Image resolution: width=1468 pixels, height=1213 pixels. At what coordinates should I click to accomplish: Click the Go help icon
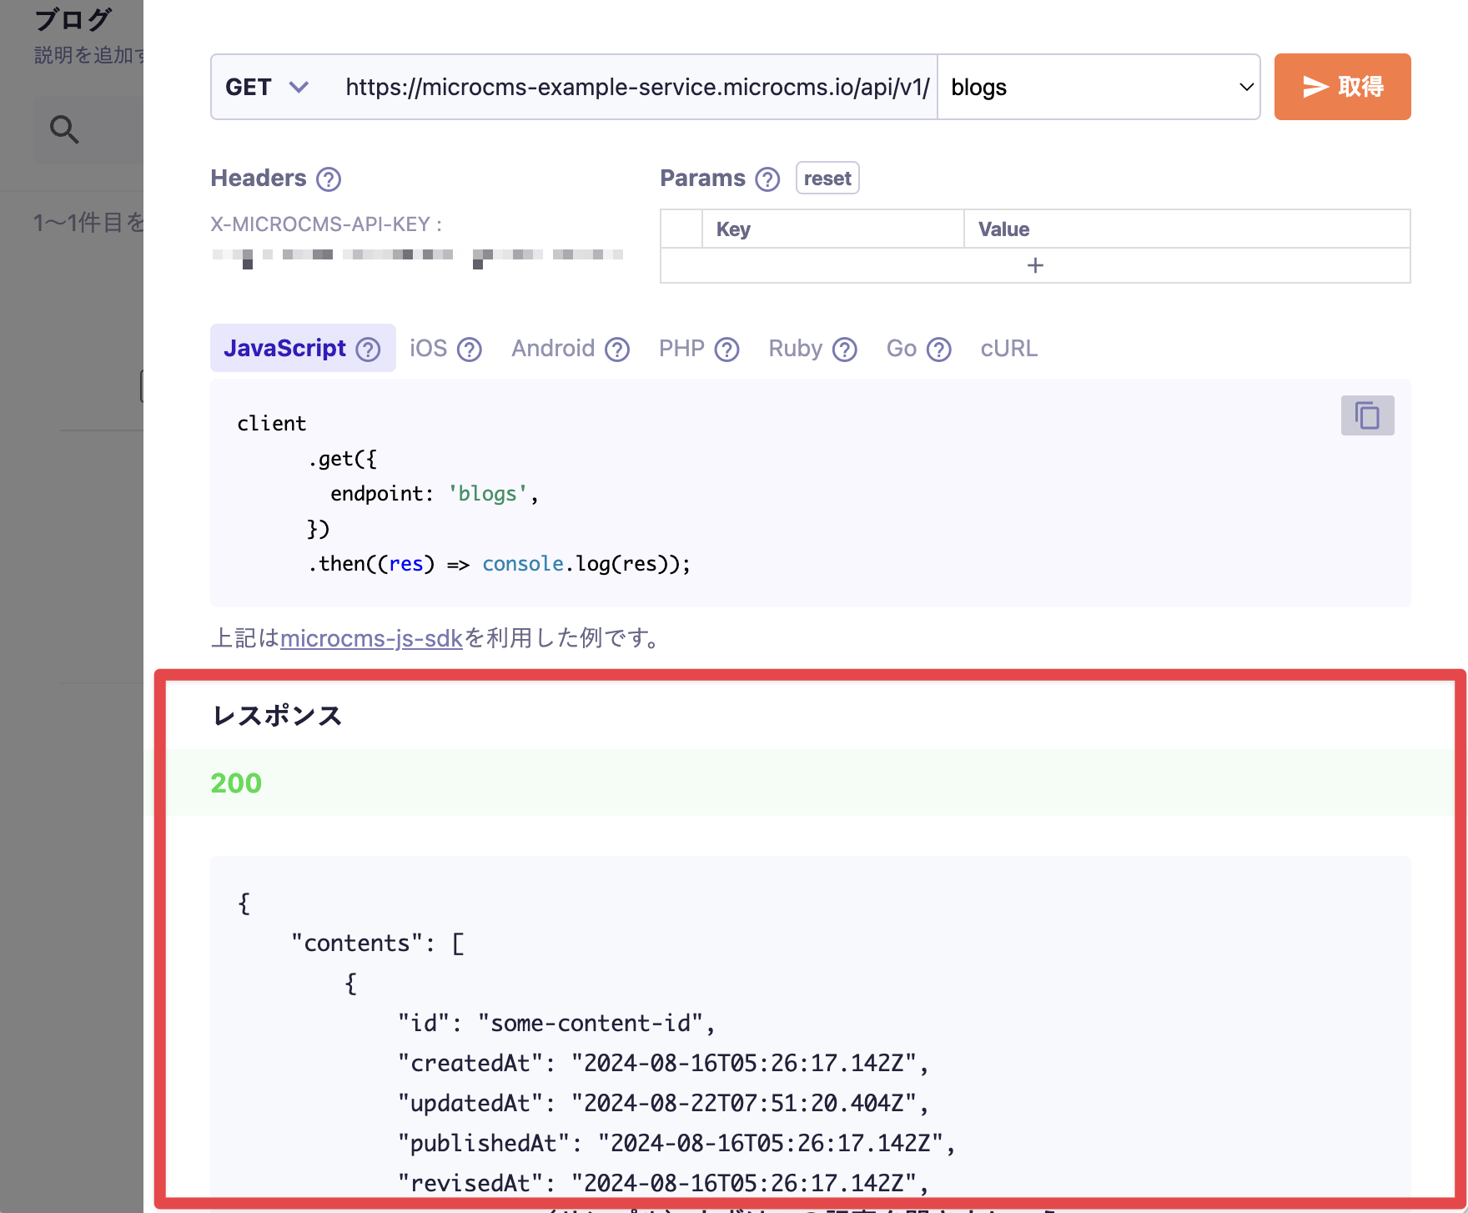[x=939, y=350]
